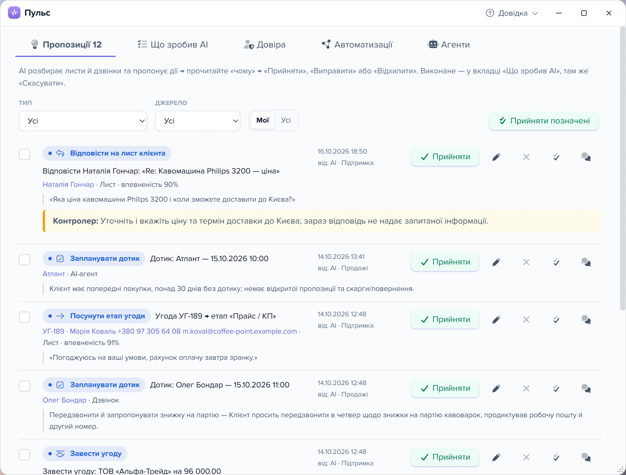The height and width of the screenshot is (475, 626).
Task: Accept the Наталія Гончар reply with Прийняти
Action: pos(445,157)
